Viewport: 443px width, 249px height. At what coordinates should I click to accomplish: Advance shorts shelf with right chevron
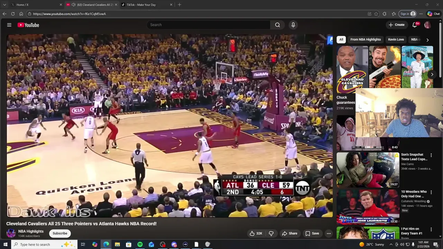tap(432, 74)
